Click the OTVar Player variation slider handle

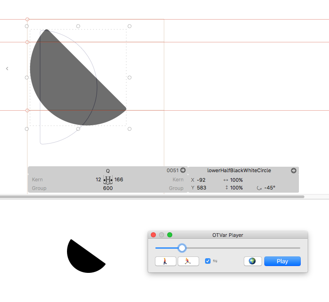tap(182, 248)
